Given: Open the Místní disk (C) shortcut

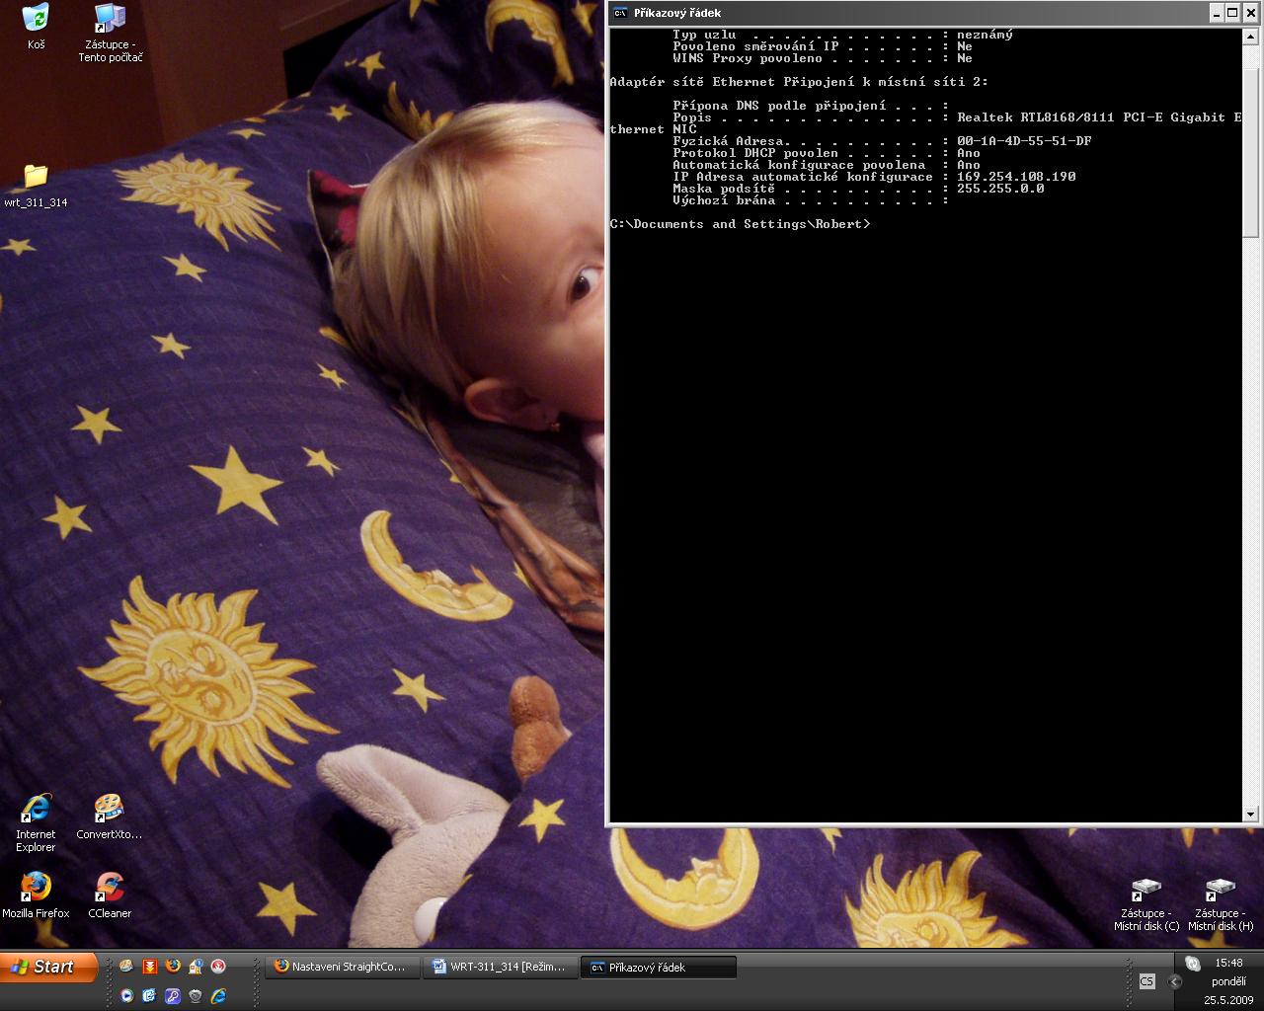Looking at the screenshot, I should point(1146,903).
